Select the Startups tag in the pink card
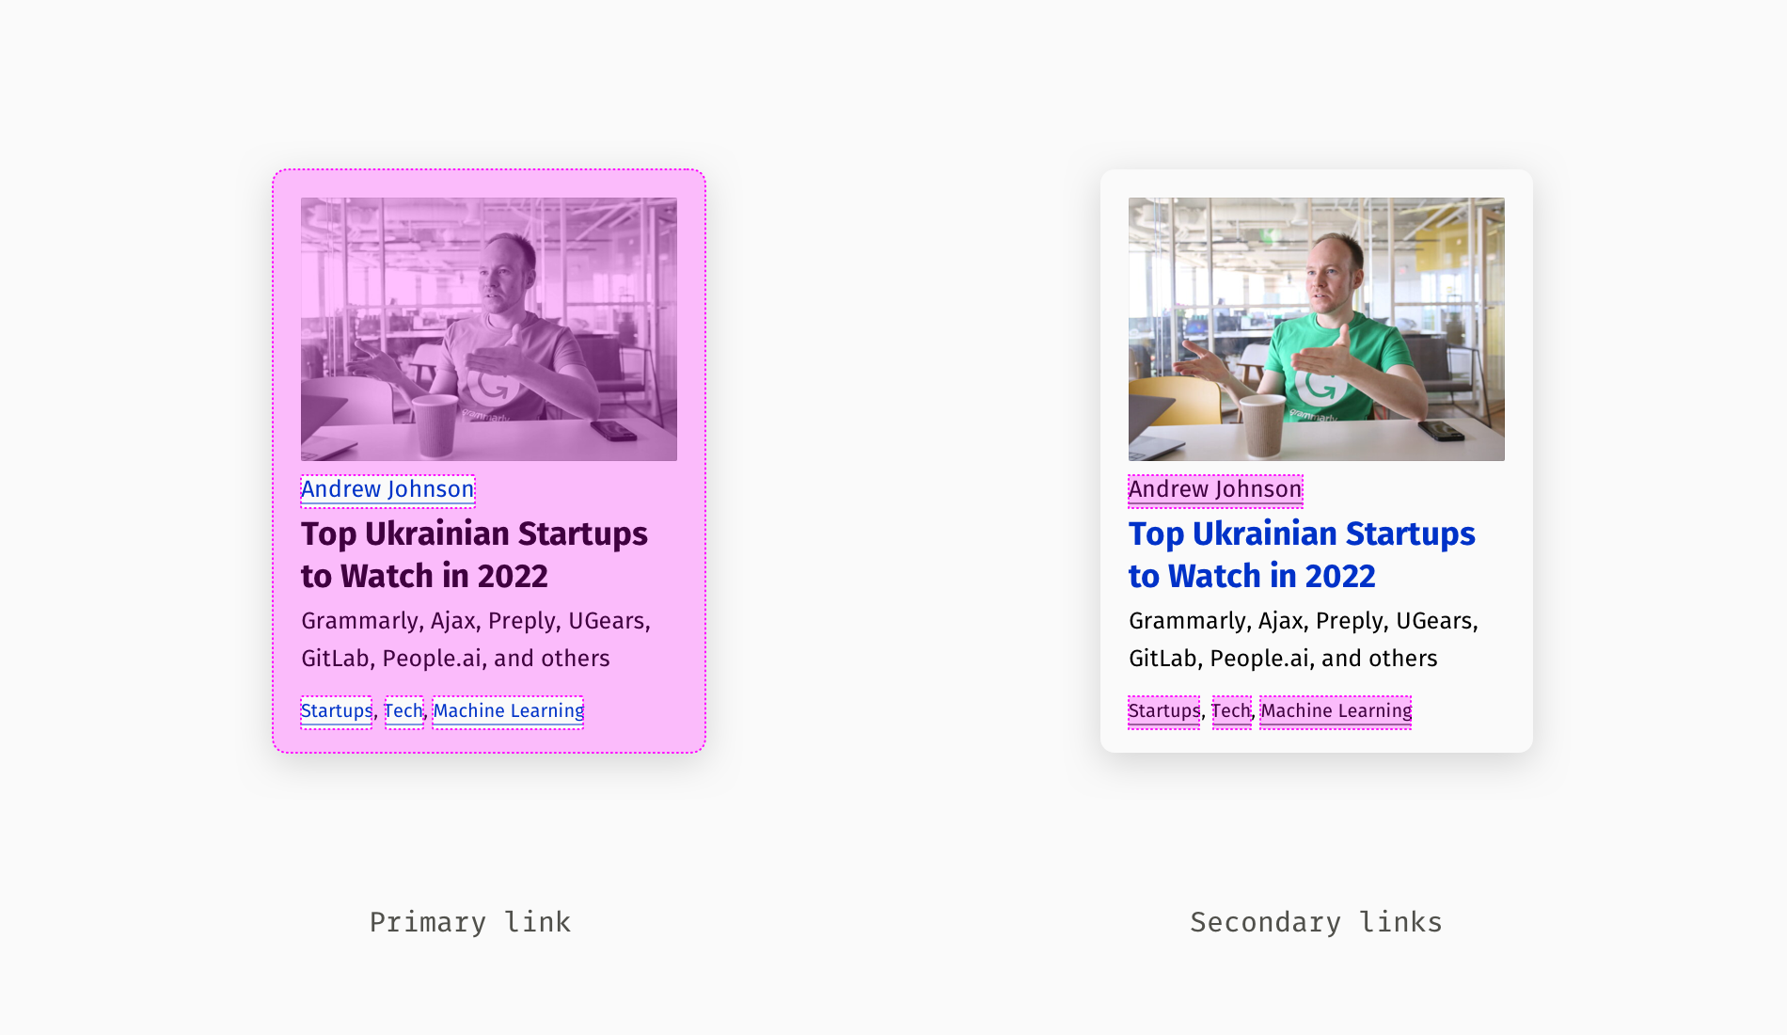This screenshot has width=1787, height=1035. 336,711
